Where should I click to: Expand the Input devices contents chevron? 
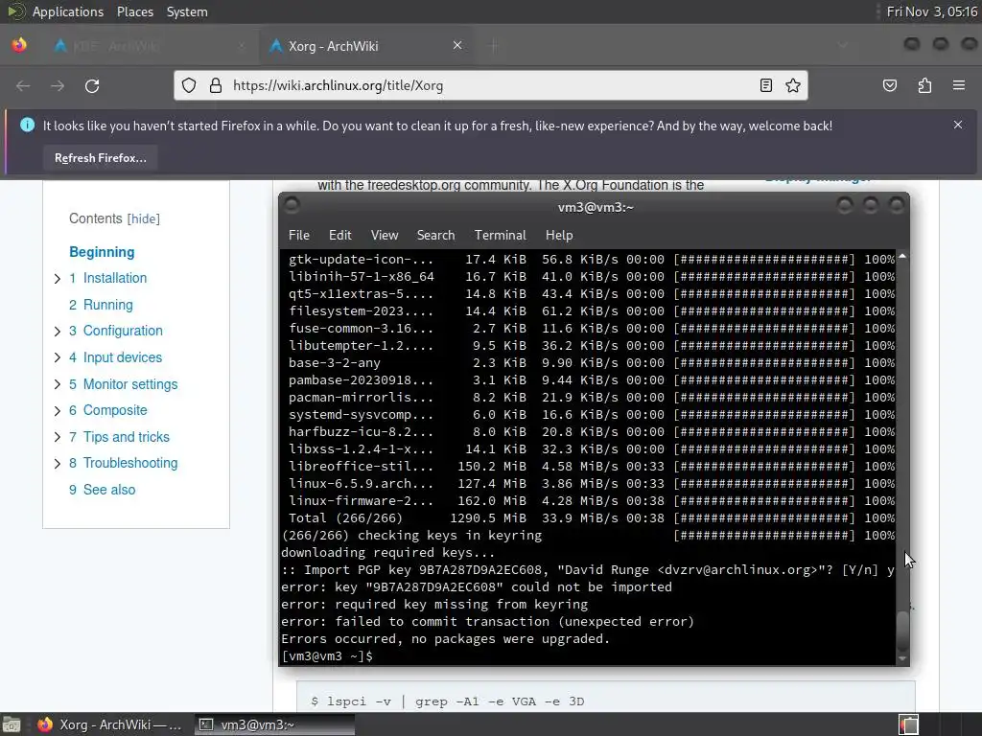click(57, 357)
